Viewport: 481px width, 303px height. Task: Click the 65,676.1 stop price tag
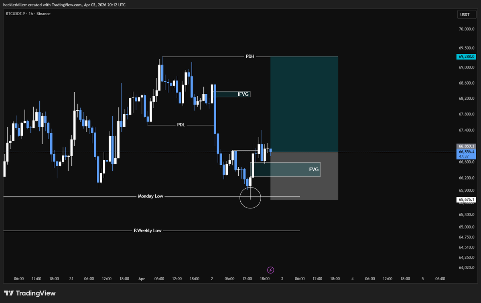[x=466, y=200]
